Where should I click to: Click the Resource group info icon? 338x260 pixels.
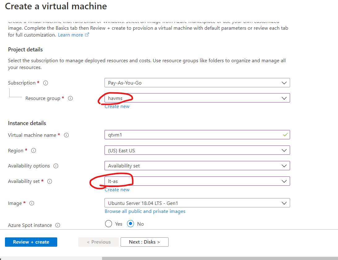coord(70,98)
